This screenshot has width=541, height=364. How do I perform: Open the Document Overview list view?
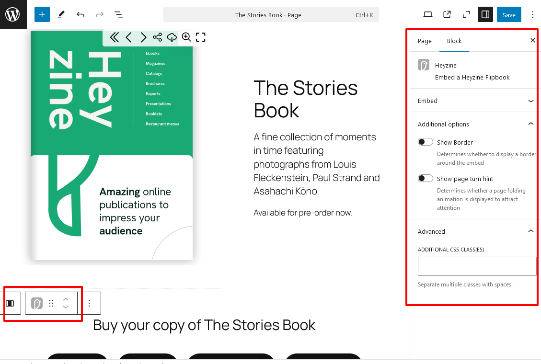click(118, 14)
